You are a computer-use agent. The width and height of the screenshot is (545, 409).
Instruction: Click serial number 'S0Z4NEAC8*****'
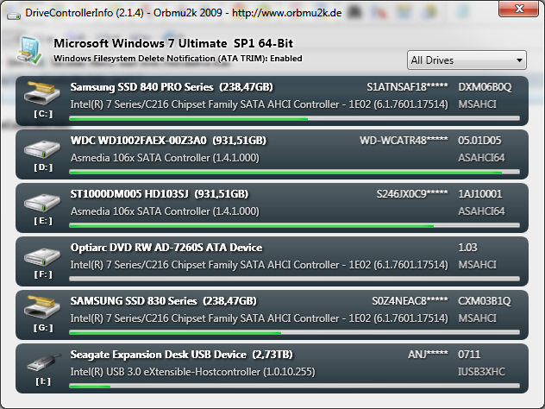coord(410,301)
